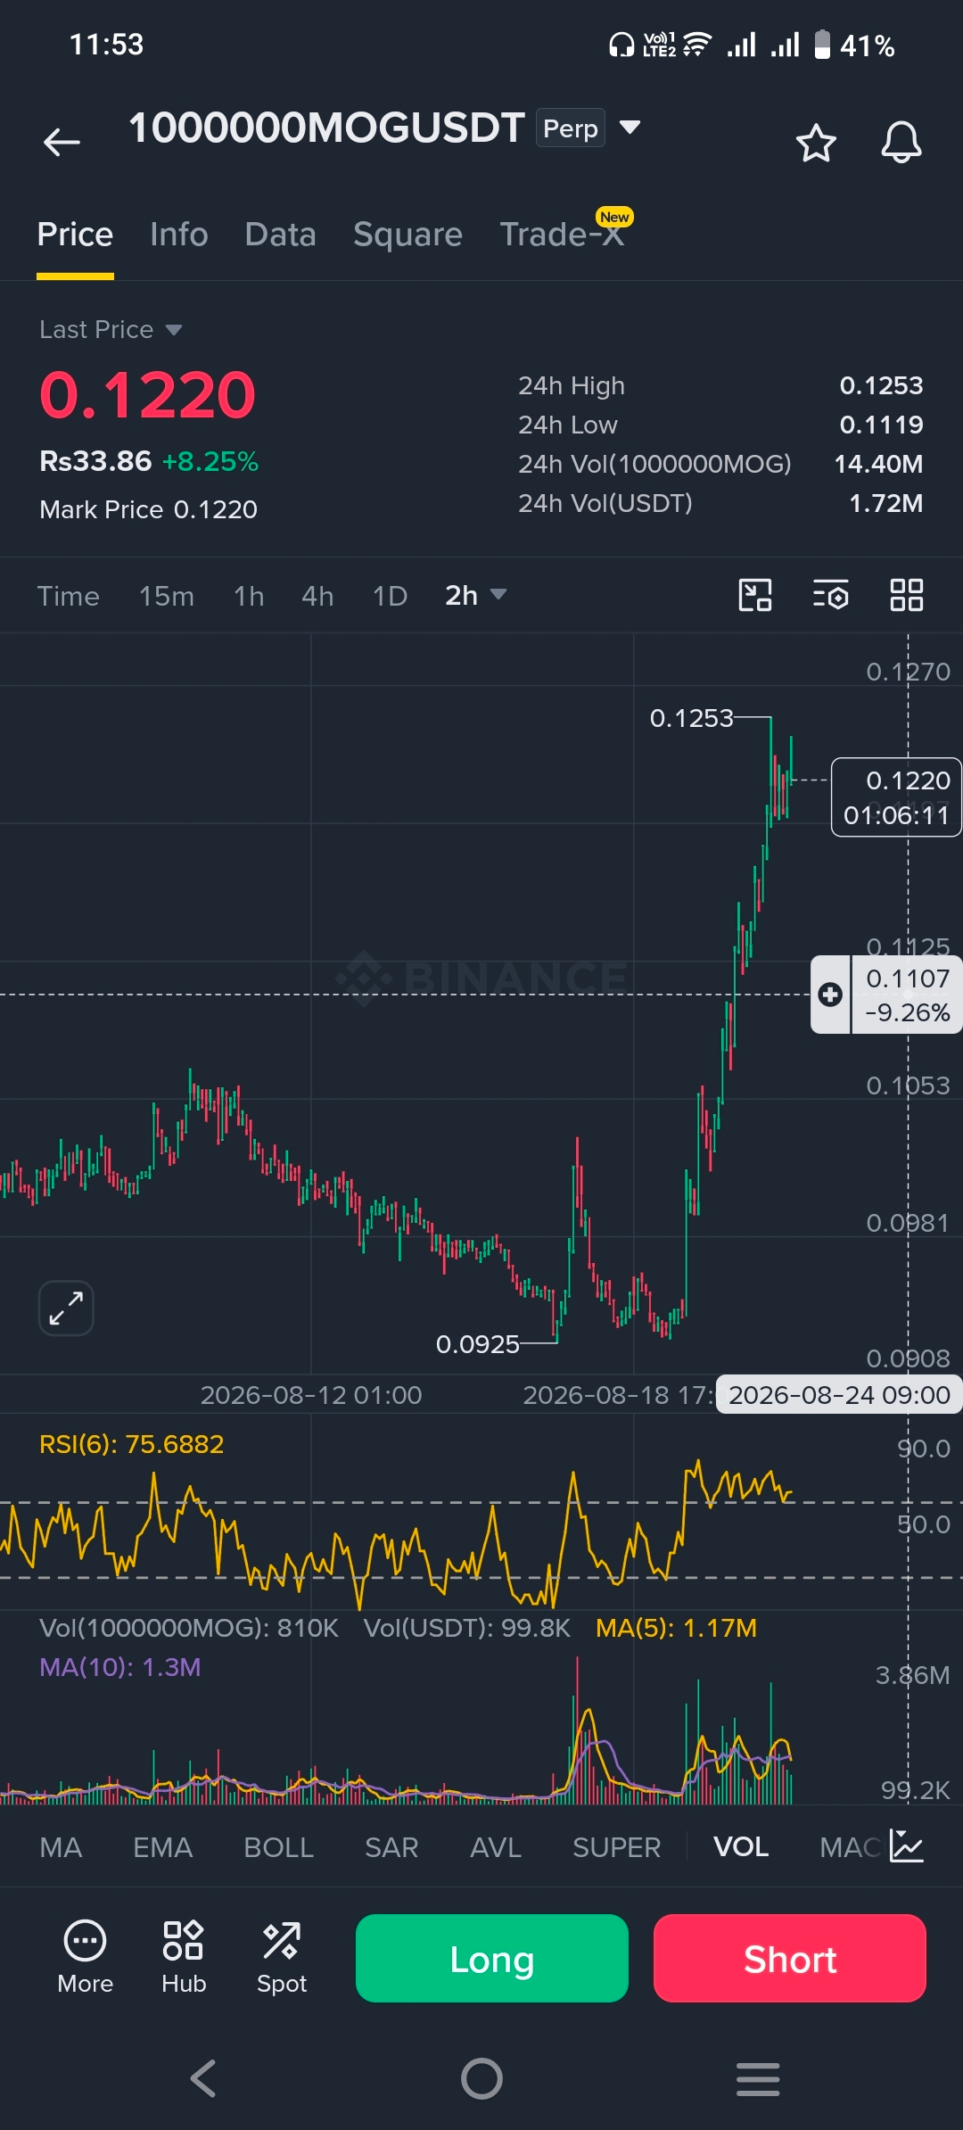The image size is (963, 2130).
Task: Tap the 24h Low value 0.1119
Action: pyautogui.click(x=881, y=425)
